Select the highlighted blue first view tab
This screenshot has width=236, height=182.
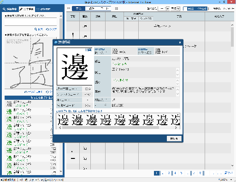(78, 8)
